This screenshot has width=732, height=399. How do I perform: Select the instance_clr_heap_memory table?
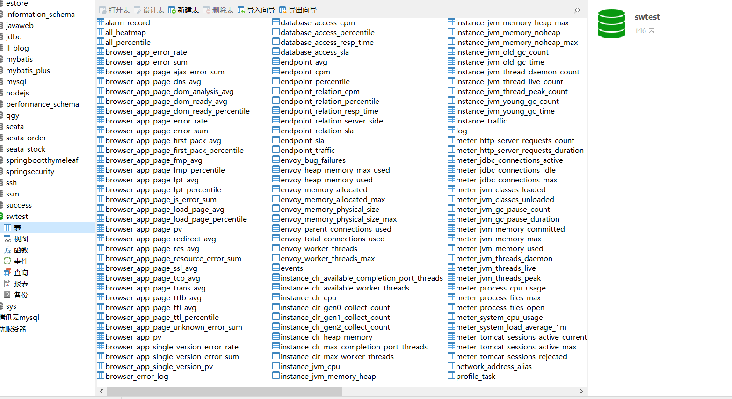point(326,337)
